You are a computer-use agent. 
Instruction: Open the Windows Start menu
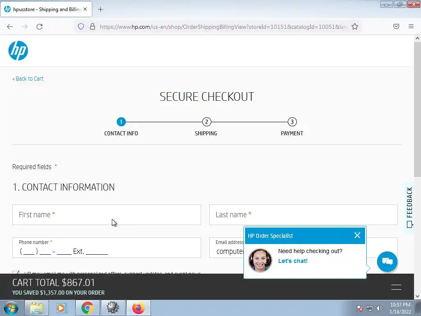[11, 308]
